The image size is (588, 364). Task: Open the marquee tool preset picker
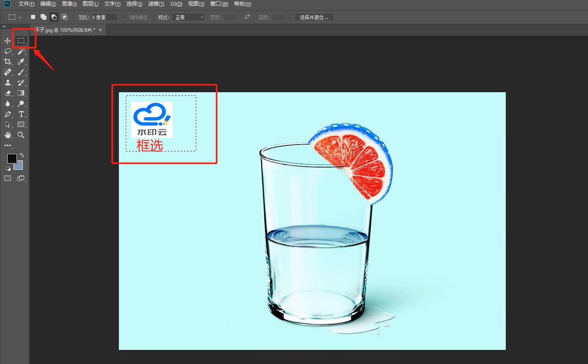[x=15, y=17]
